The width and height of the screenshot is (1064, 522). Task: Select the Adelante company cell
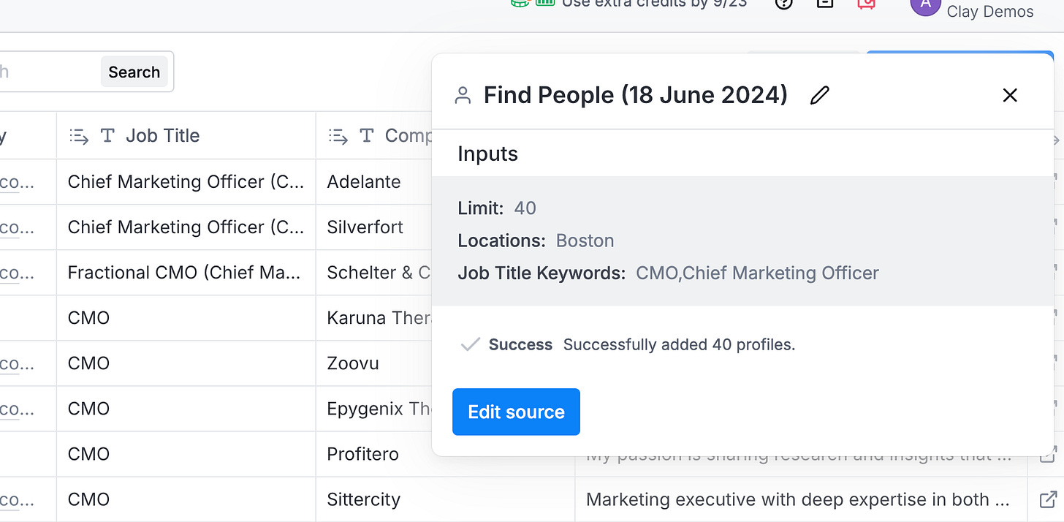coord(364,182)
